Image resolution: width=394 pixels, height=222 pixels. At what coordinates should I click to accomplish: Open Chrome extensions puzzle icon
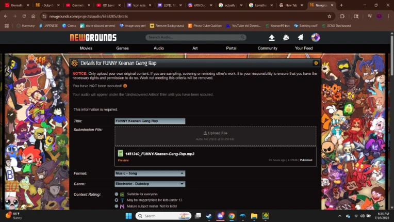[x=342, y=17]
